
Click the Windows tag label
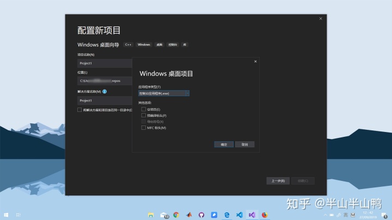pos(144,45)
